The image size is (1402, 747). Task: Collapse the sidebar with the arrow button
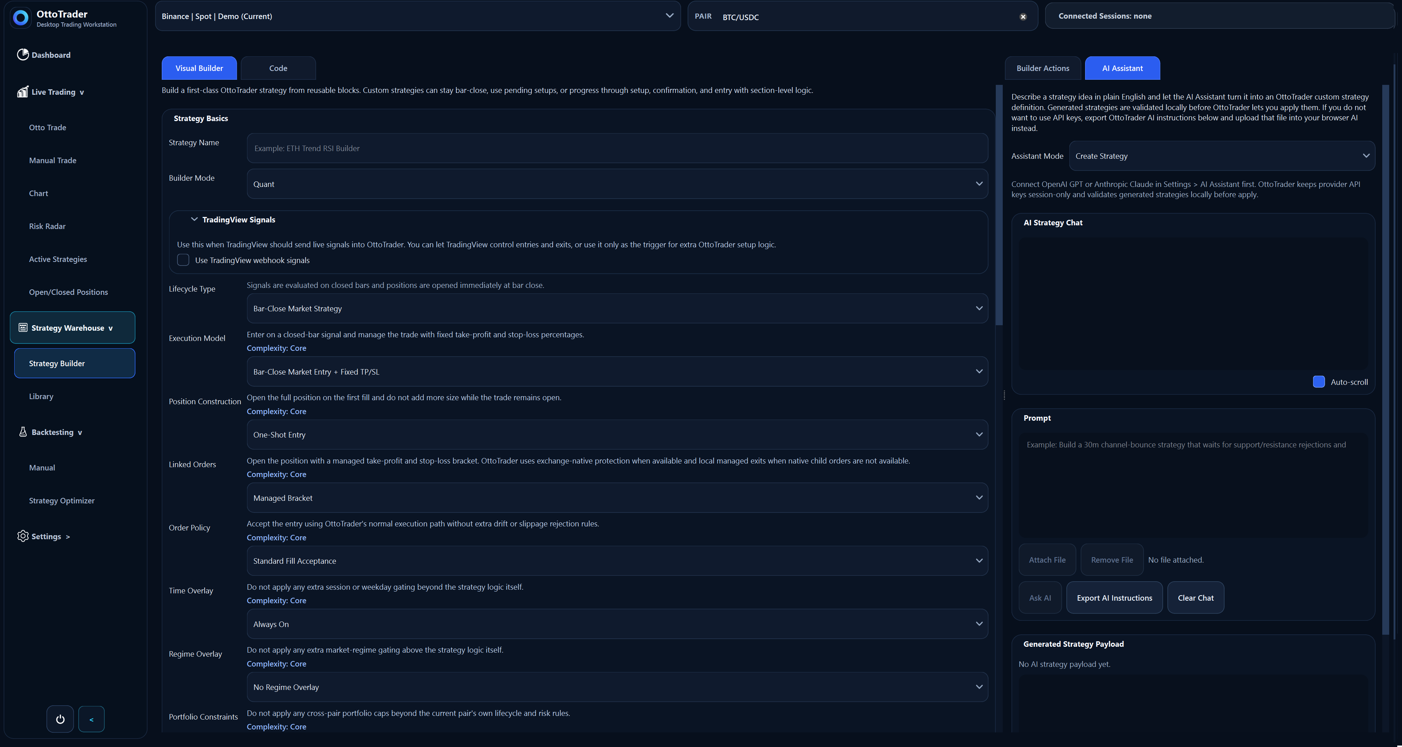91,719
